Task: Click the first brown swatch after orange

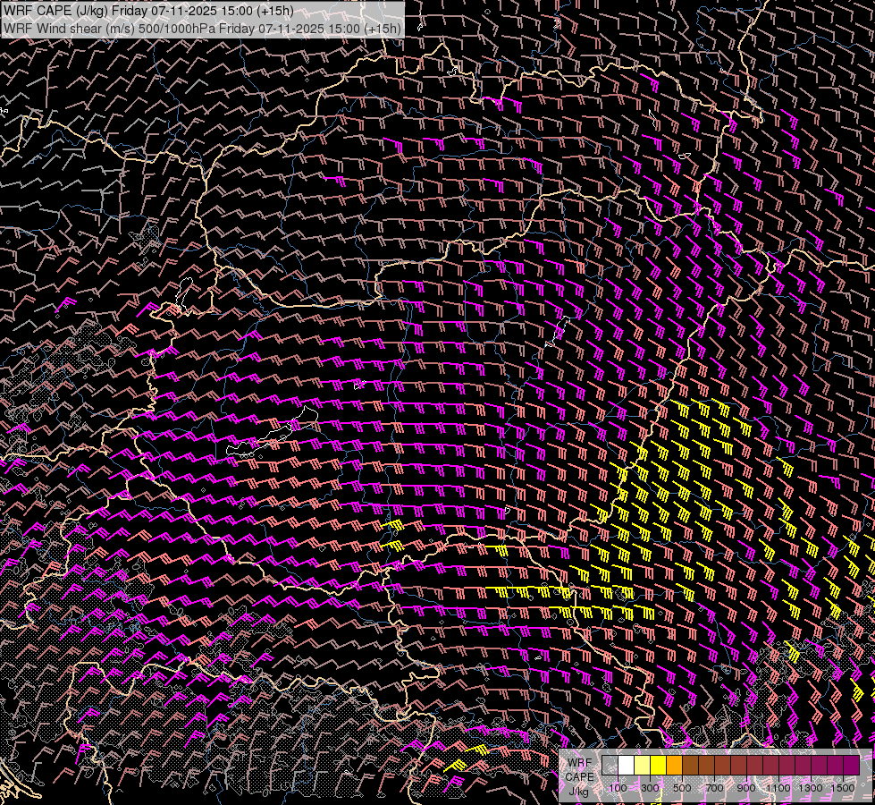Action: coord(690,765)
